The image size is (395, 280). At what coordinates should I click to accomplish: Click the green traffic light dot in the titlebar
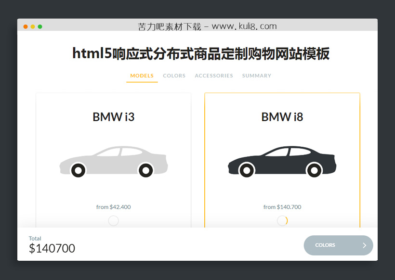click(x=39, y=26)
